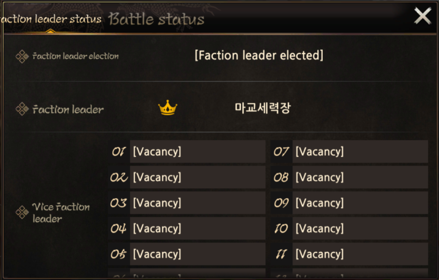Screen dimensions: 439x280
Task: Choose vacancy slot number 08
Action: point(360,177)
